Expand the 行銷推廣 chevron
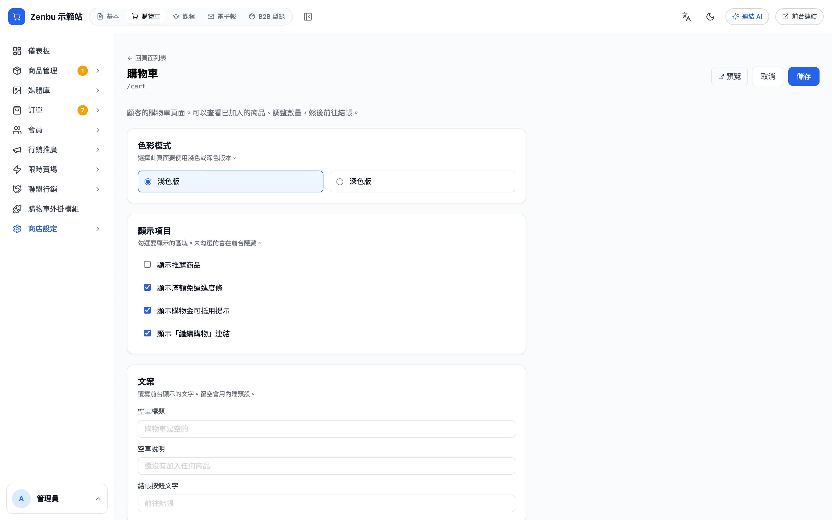Image resolution: width=832 pixels, height=520 pixels. pos(98,149)
